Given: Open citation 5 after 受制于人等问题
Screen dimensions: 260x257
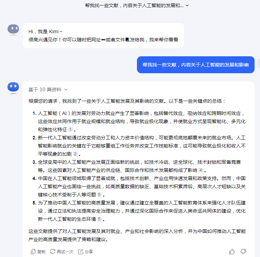Looking at the screenshot, I should pyautogui.click(x=99, y=195).
